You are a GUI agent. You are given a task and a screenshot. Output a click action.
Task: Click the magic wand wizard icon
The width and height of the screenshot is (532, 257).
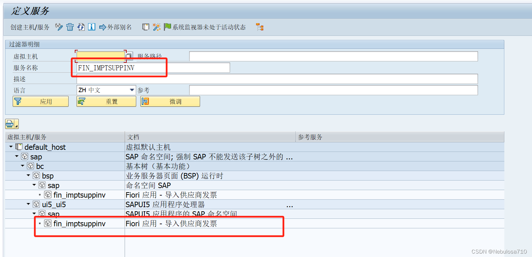(x=157, y=27)
